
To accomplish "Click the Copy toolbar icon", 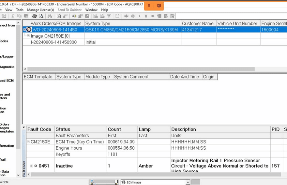I will (19, 16).
